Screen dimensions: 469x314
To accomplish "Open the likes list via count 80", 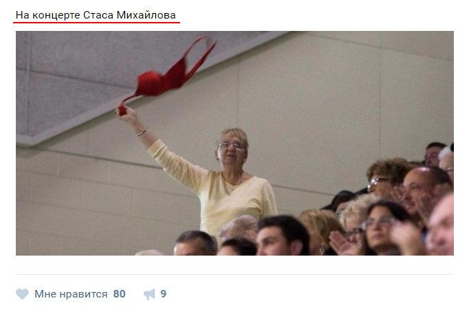I will [120, 294].
